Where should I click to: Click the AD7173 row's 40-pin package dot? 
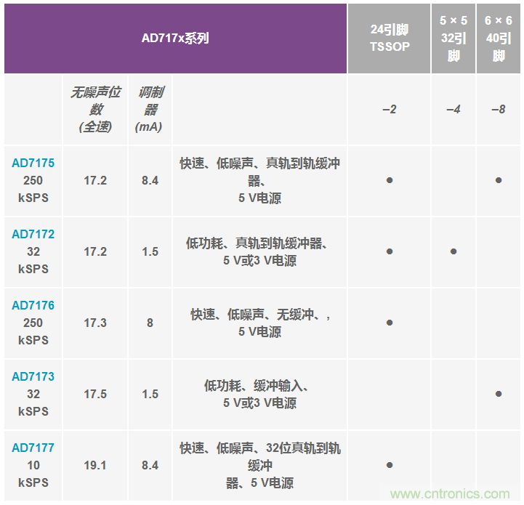click(499, 394)
